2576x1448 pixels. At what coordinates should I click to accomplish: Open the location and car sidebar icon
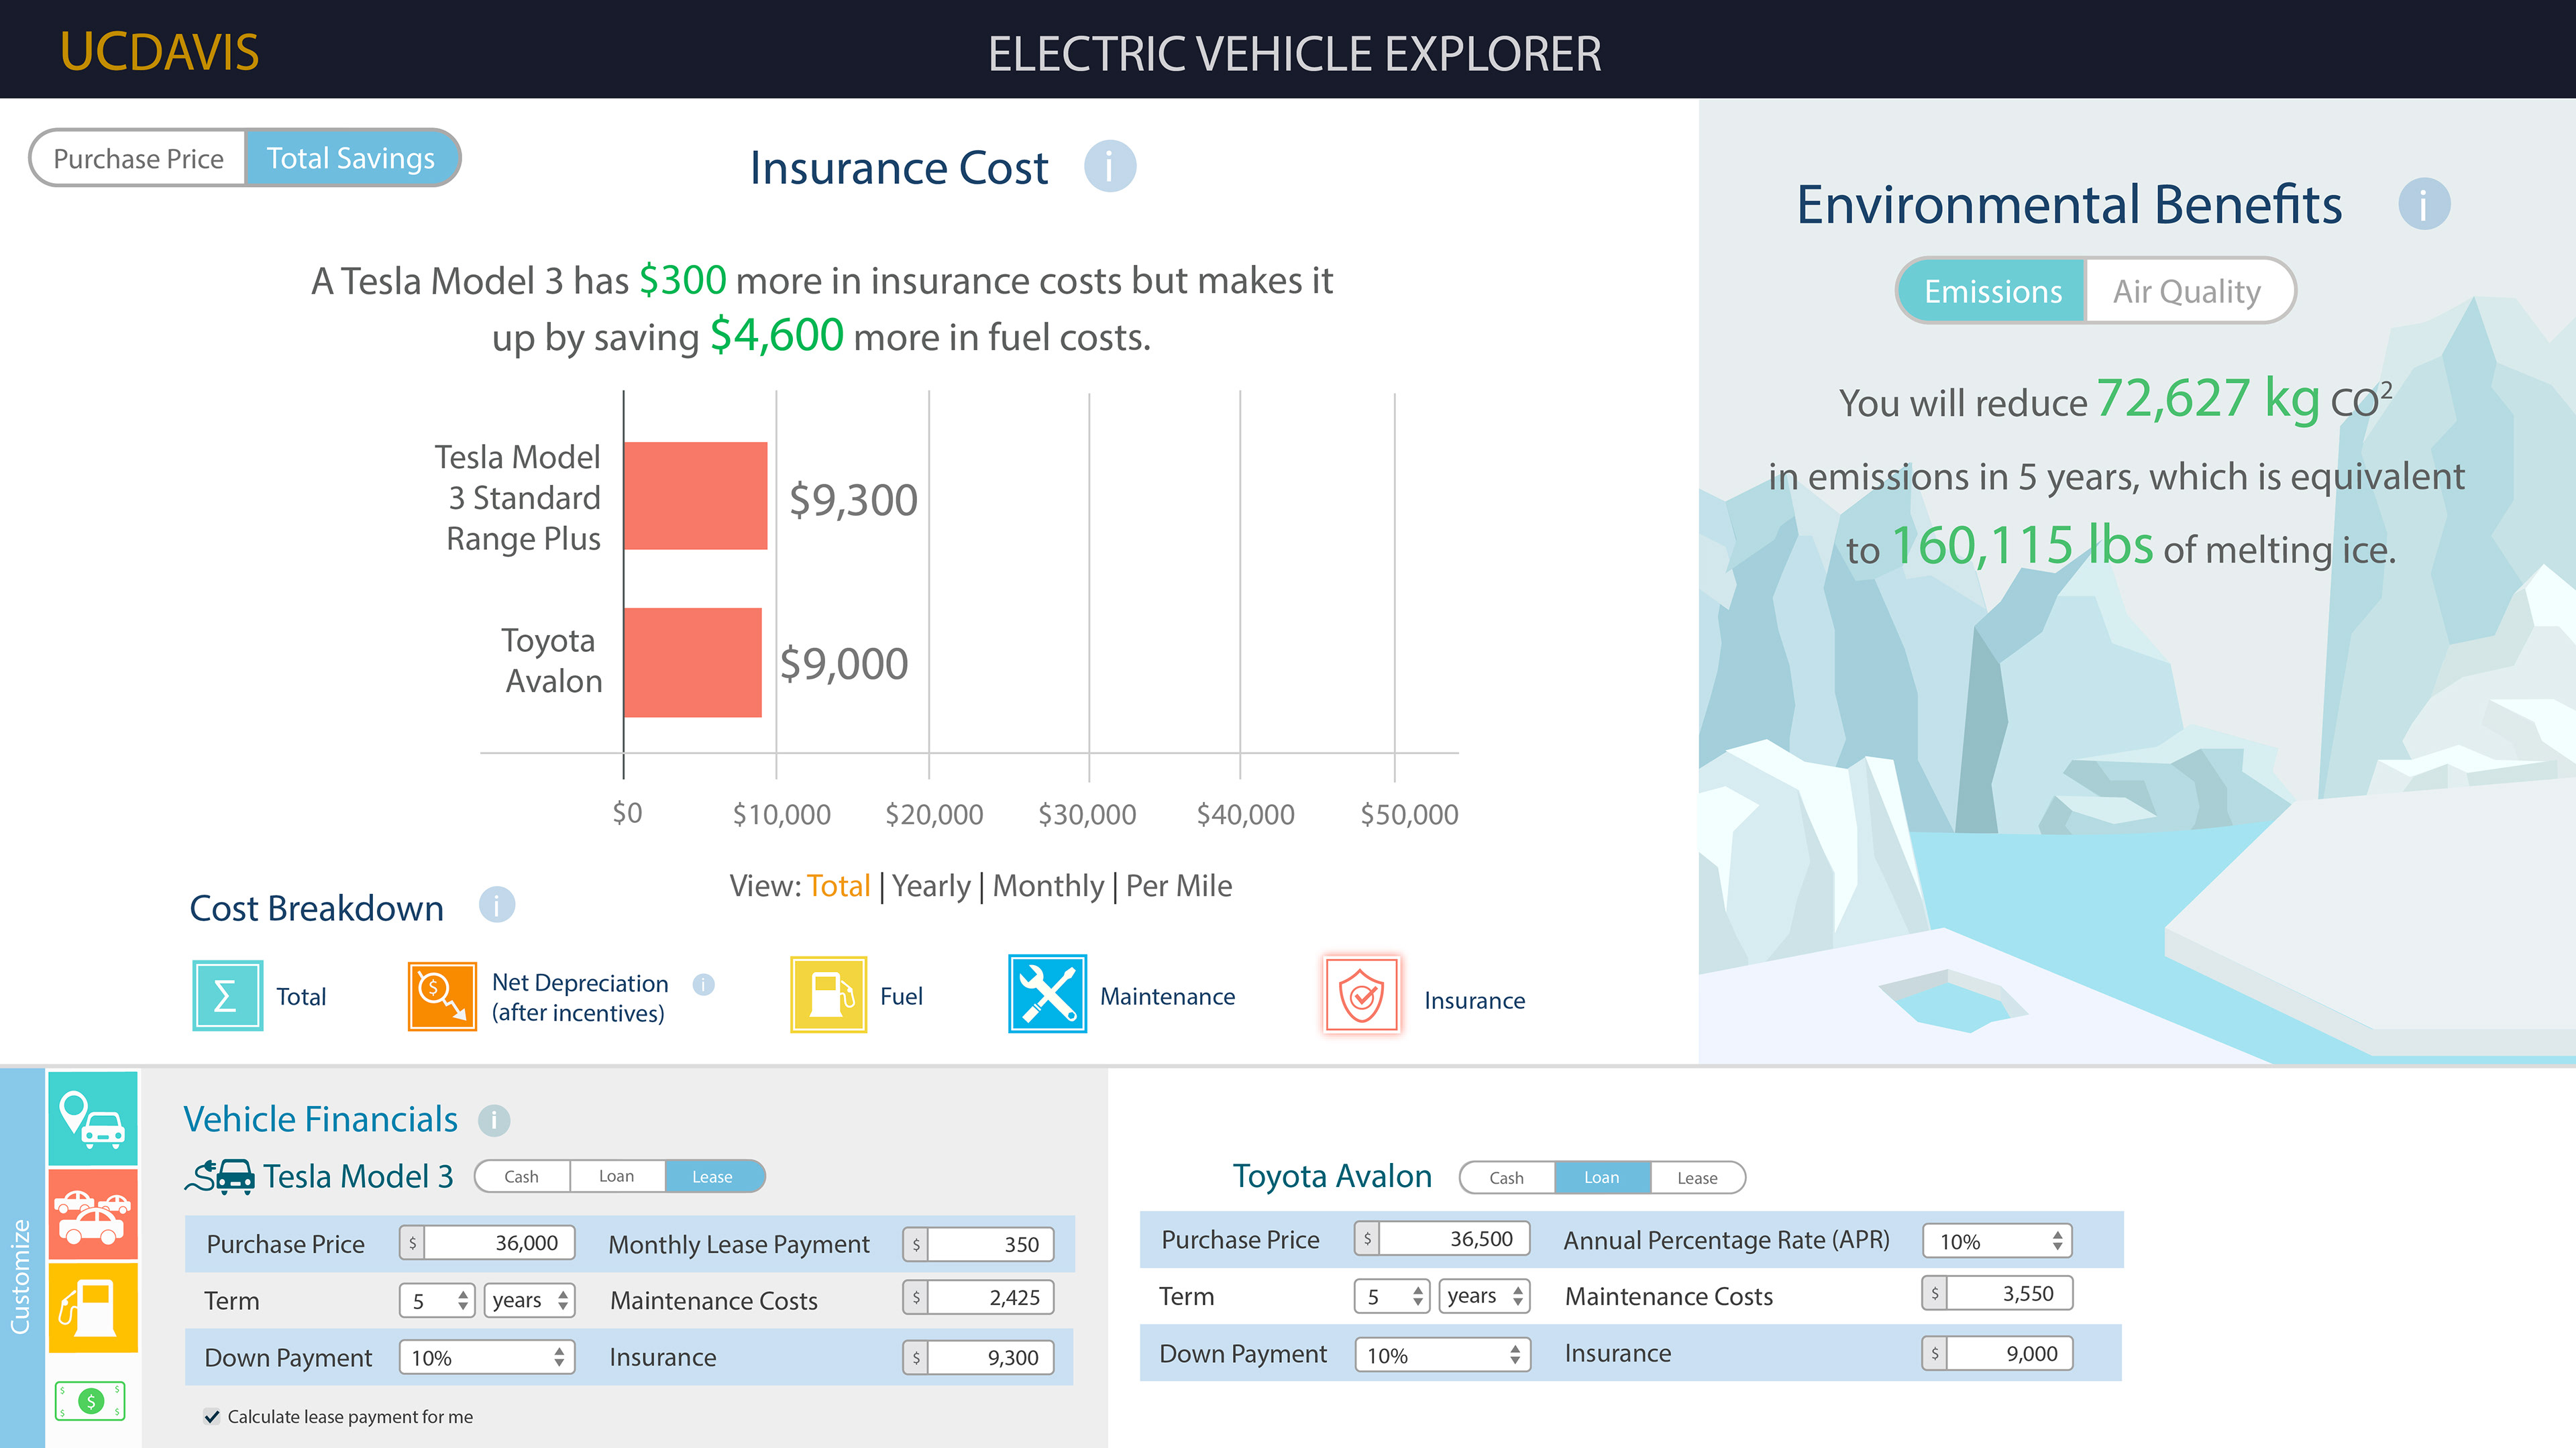pos(93,1119)
